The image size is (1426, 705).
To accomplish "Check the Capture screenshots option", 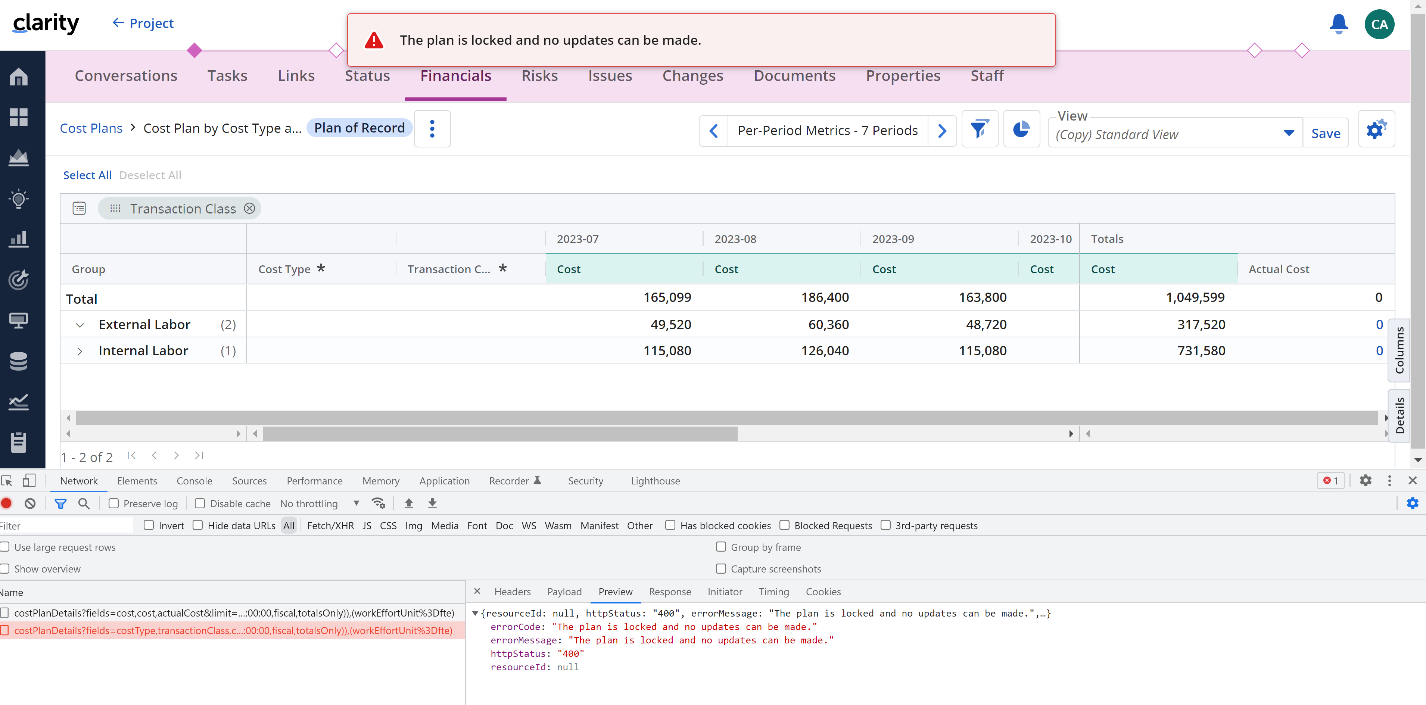I will pyautogui.click(x=721, y=568).
